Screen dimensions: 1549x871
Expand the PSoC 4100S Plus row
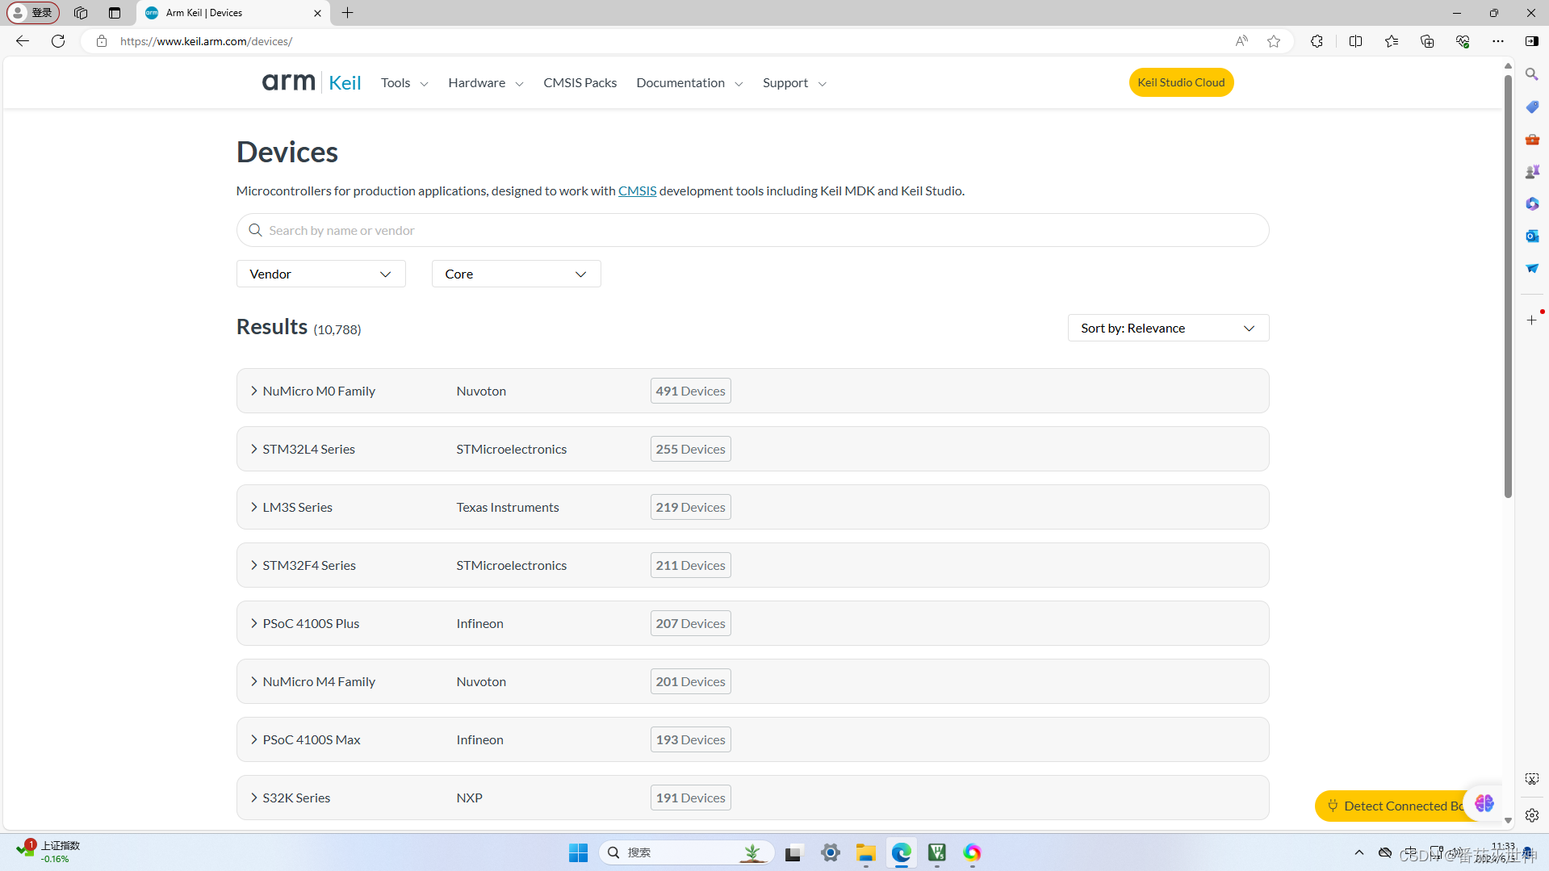click(x=752, y=623)
